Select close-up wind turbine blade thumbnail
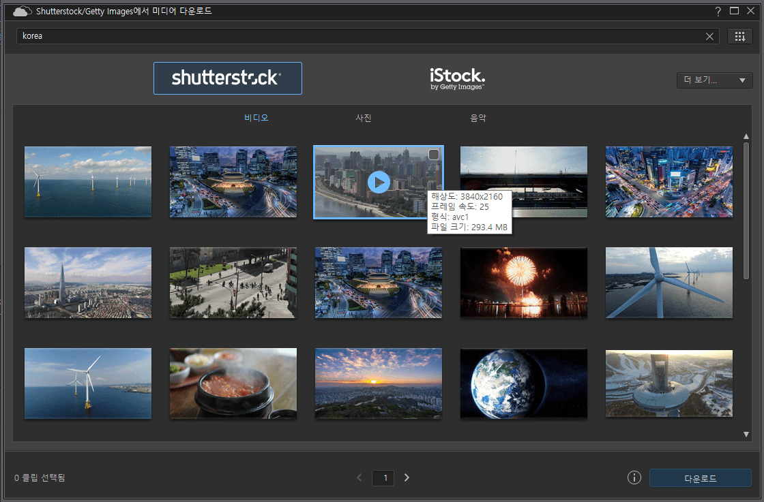The width and height of the screenshot is (764, 502). tap(669, 283)
